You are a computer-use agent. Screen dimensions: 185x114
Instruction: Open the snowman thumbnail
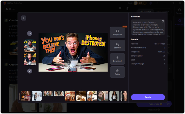click(37, 96)
